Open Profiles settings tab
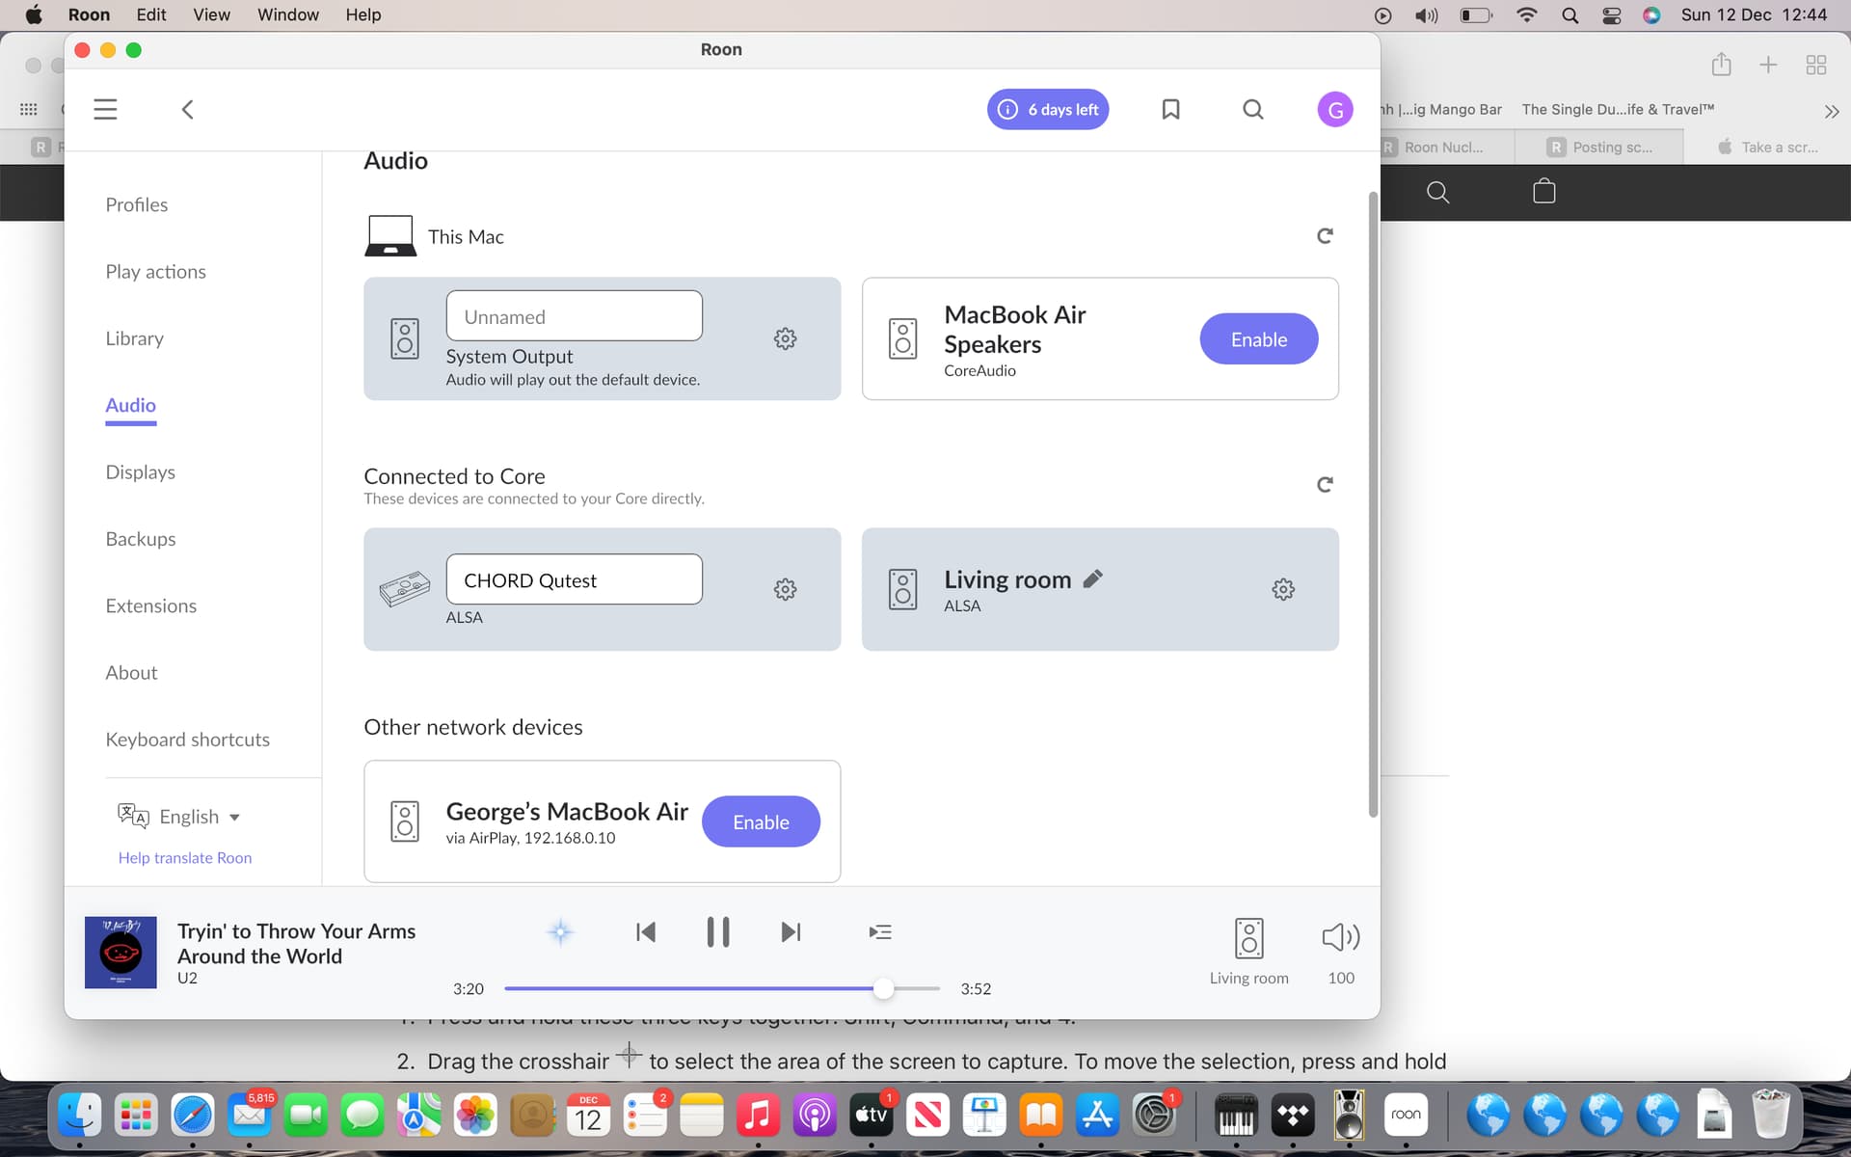The height and width of the screenshot is (1157, 1851). [x=136, y=204]
